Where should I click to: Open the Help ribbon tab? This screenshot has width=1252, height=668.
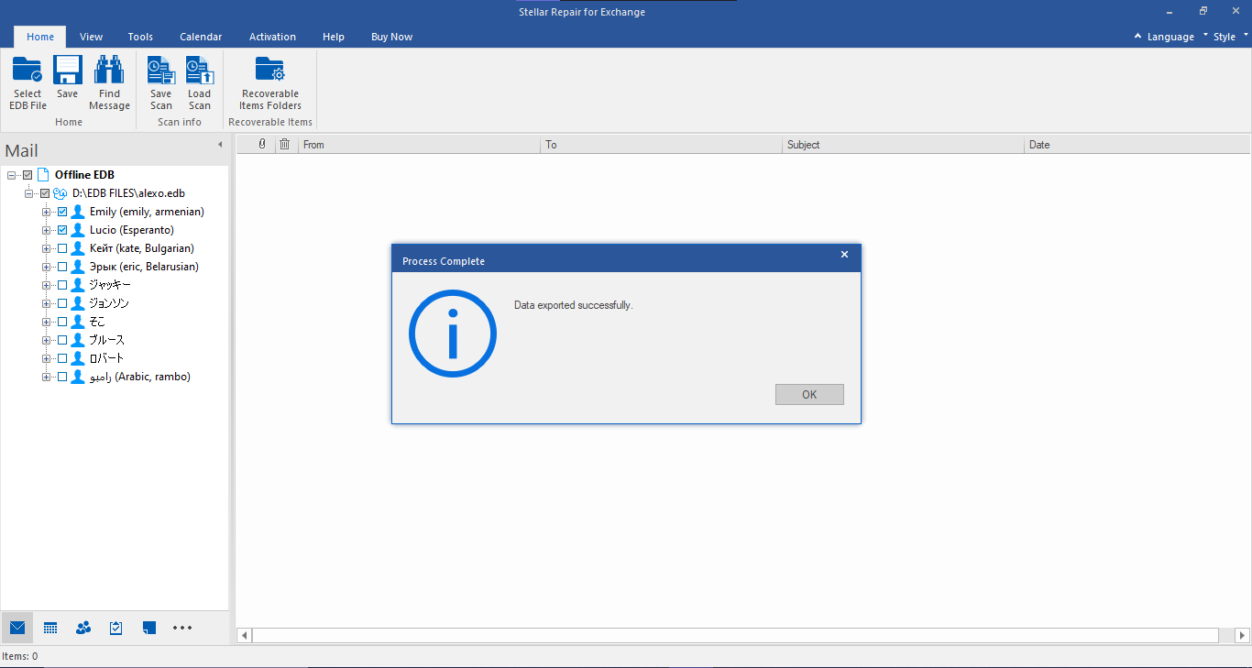[x=334, y=37]
